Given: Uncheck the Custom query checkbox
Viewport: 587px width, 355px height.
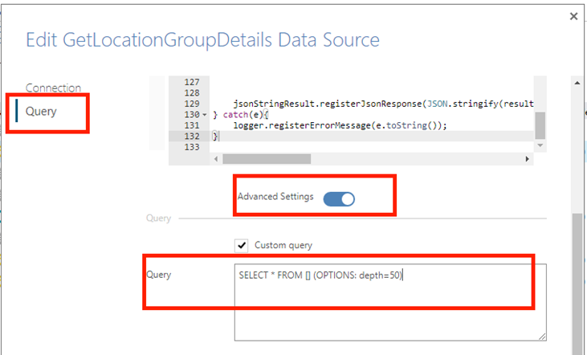Looking at the screenshot, I should tap(242, 245).
